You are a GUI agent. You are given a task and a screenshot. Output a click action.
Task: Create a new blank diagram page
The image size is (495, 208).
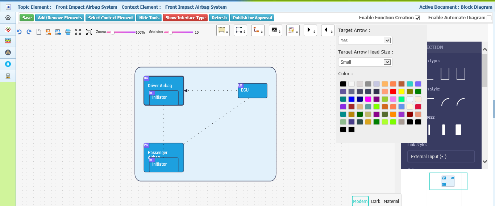click(39, 32)
